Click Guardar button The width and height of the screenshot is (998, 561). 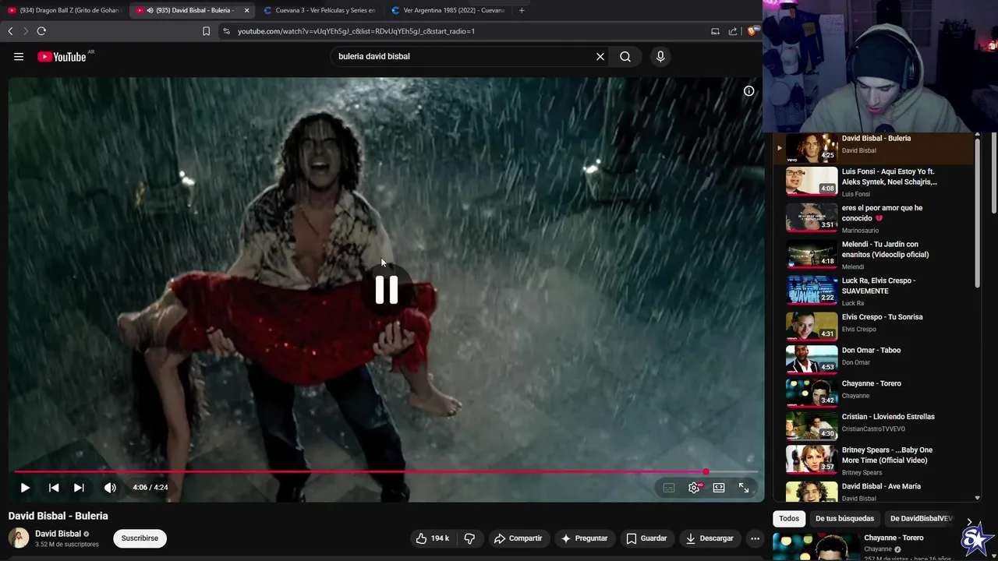point(646,538)
